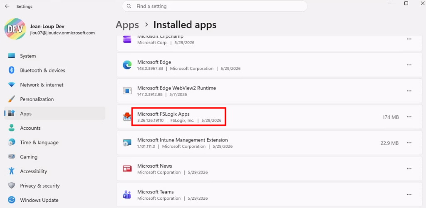This screenshot has width=426, height=208.
Task: Open the System settings category
Action: tap(54, 56)
